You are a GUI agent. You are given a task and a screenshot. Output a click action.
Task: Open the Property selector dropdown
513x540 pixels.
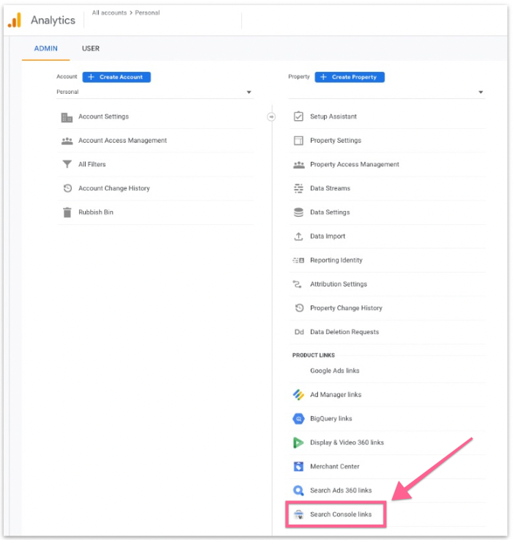(481, 92)
